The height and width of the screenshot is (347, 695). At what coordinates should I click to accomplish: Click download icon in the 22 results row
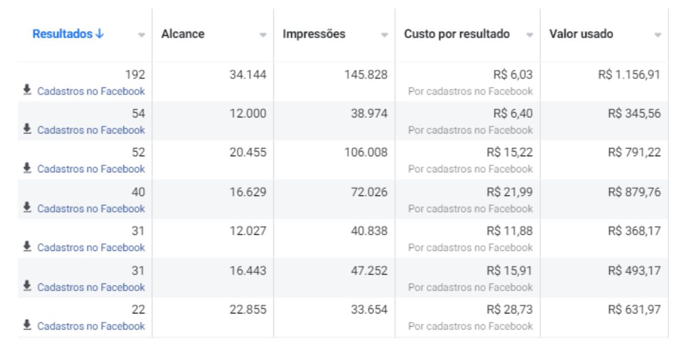tap(27, 326)
